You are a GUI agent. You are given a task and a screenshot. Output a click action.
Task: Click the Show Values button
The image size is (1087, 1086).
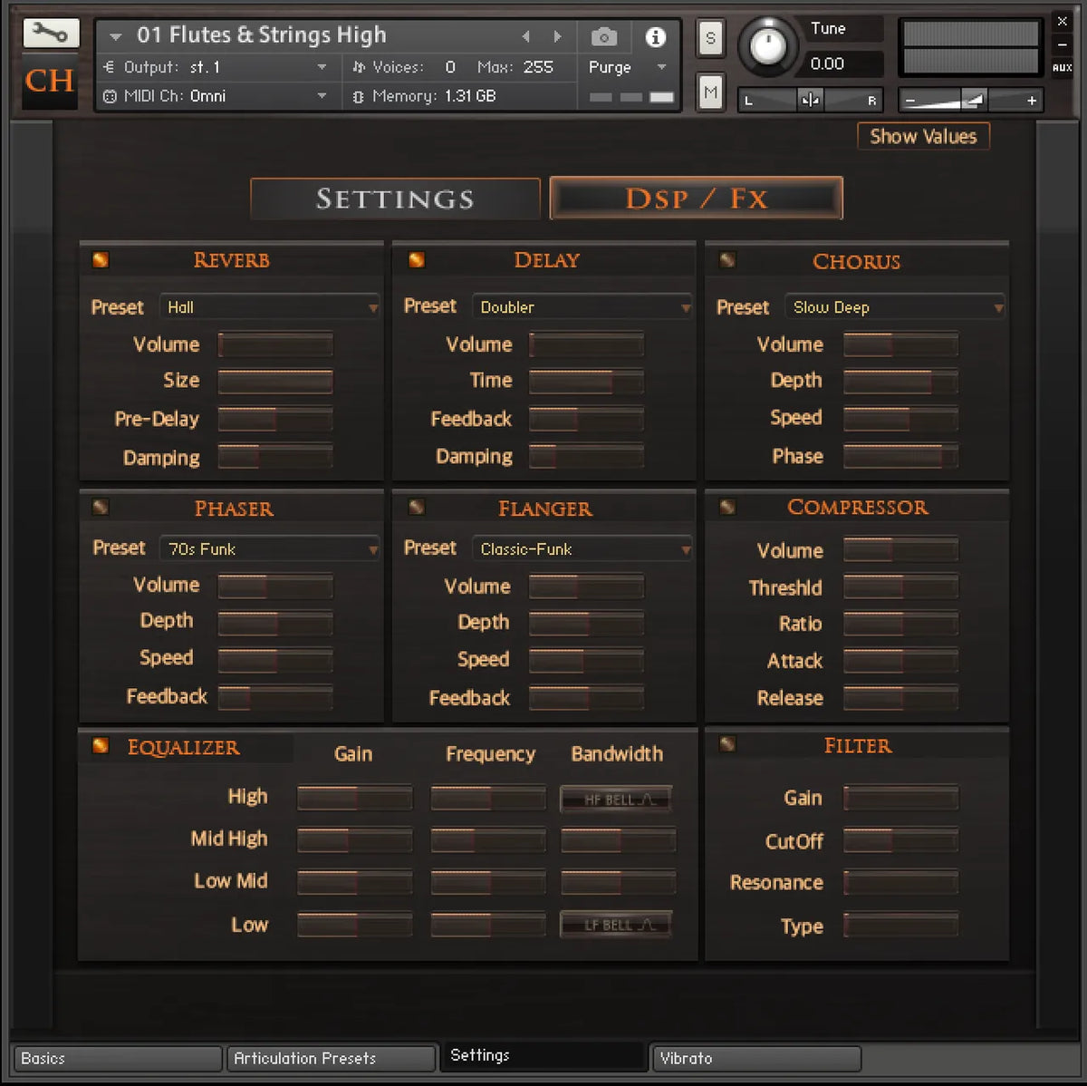pos(923,137)
